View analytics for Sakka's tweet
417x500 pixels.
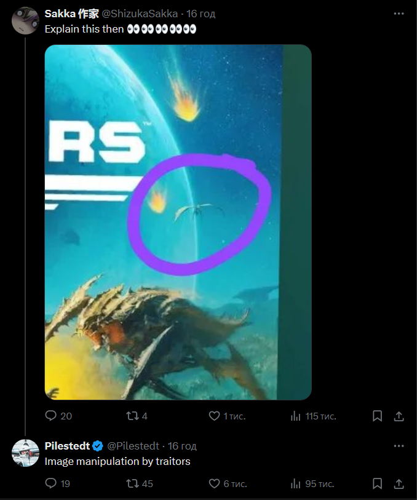click(x=295, y=416)
